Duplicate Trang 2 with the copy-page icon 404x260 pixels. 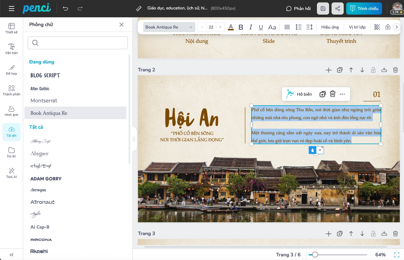[340, 70]
